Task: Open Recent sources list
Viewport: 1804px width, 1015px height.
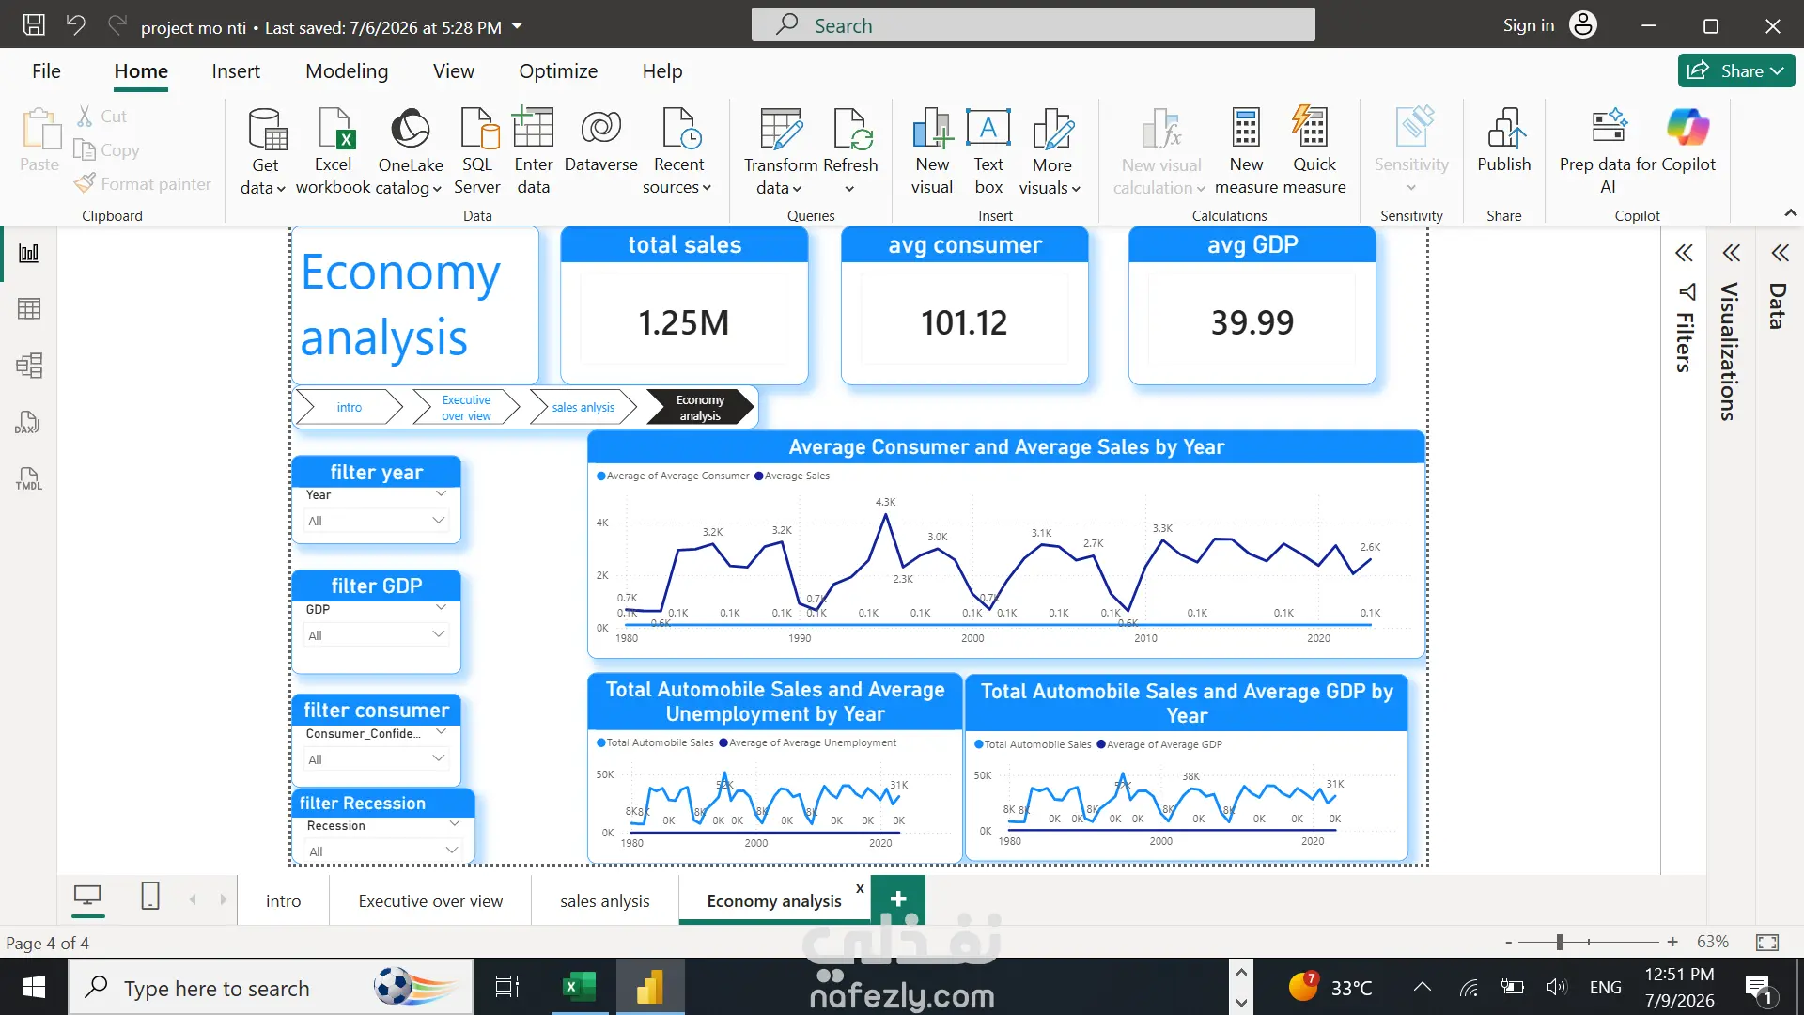Action: [x=678, y=150]
